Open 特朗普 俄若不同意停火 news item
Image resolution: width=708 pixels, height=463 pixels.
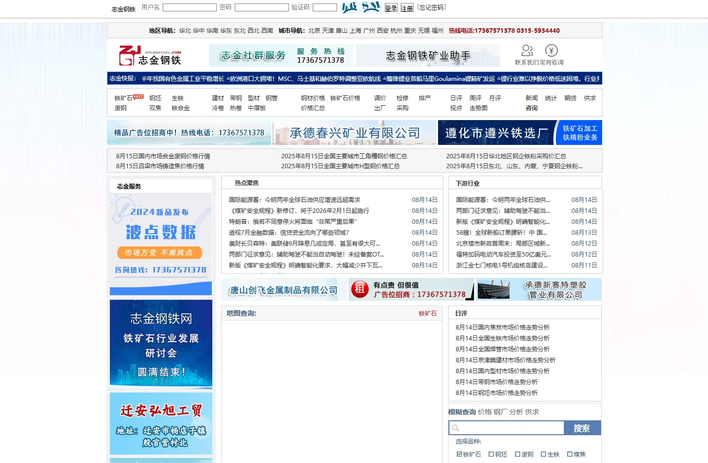coord(293,222)
